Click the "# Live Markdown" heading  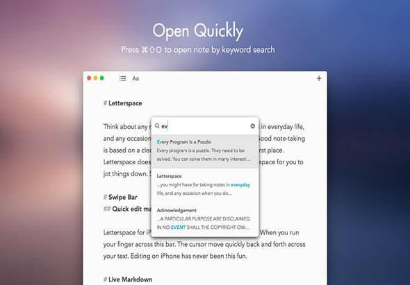pos(128,279)
